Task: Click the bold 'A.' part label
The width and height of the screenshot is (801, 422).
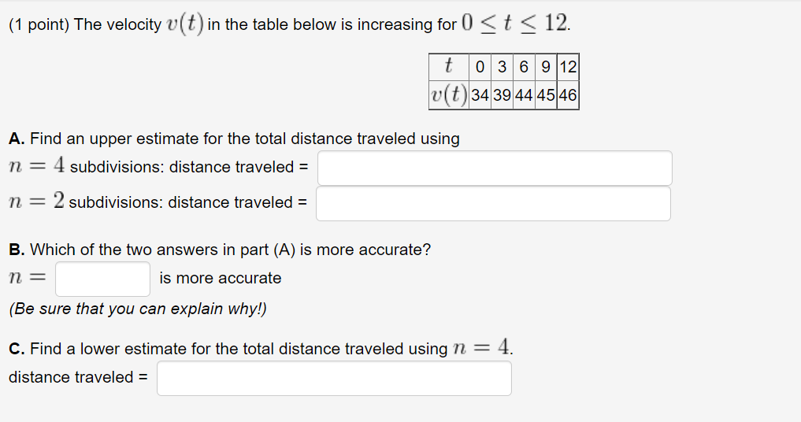Action: tap(17, 139)
